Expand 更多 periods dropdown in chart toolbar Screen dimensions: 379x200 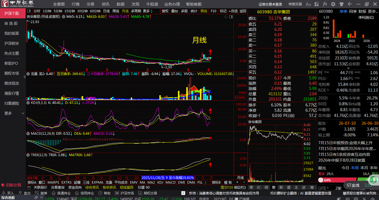point(148,11)
